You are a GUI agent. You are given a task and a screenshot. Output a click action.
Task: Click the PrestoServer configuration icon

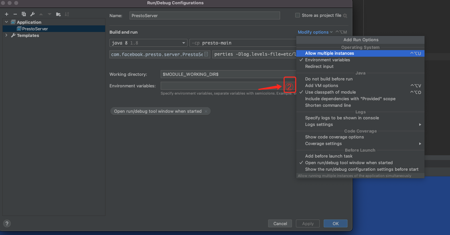[19, 29]
